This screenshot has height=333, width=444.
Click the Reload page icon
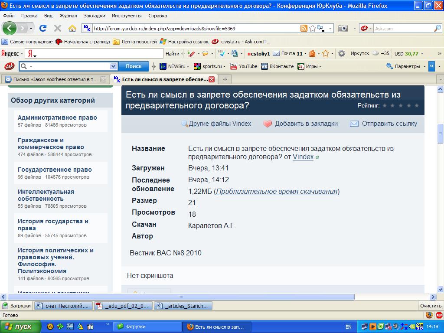pyautogui.click(x=42, y=29)
